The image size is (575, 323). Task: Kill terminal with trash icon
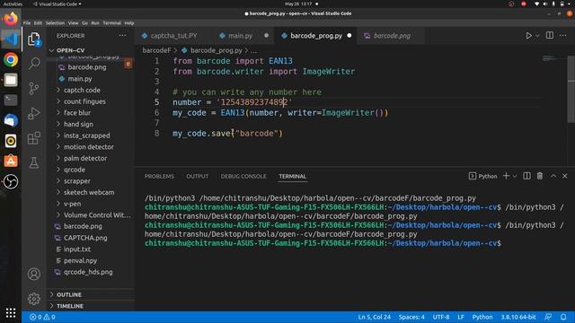[x=540, y=176]
